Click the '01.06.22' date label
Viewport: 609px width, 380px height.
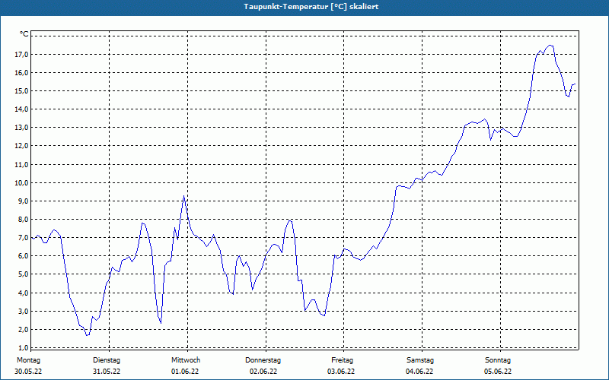[x=185, y=372]
